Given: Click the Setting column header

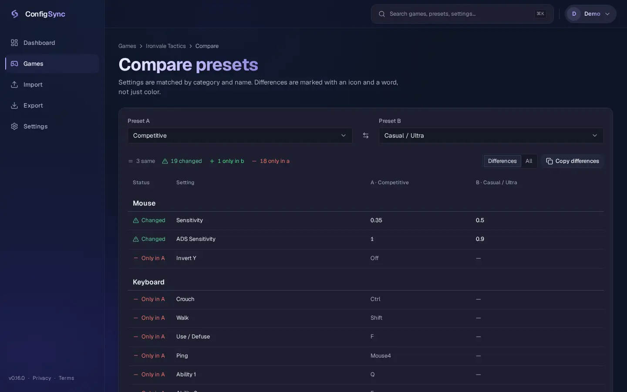Looking at the screenshot, I should click(x=185, y=182).
